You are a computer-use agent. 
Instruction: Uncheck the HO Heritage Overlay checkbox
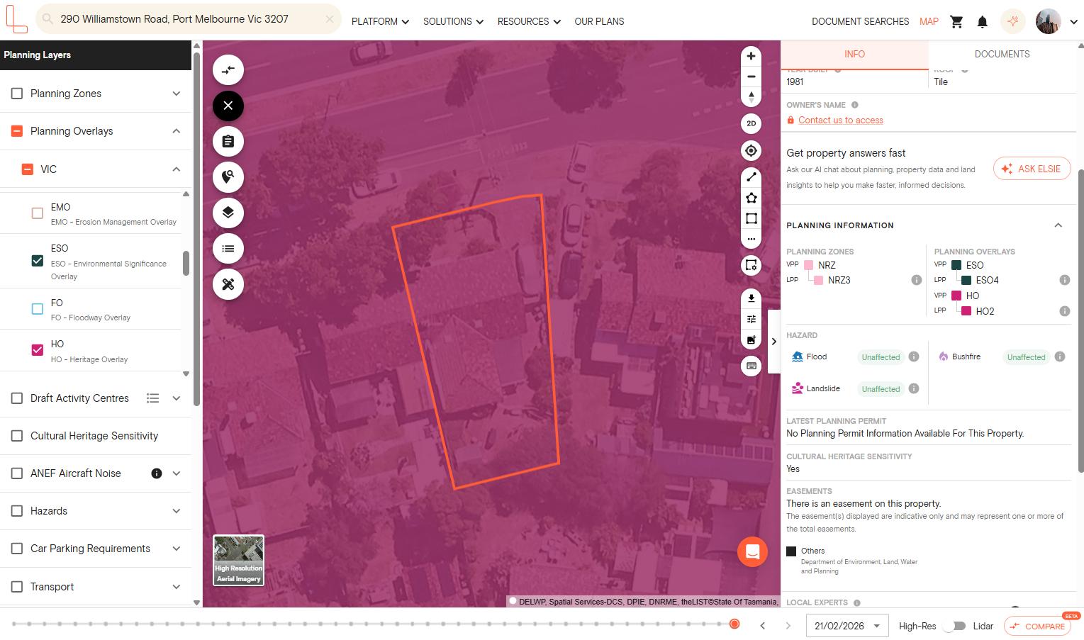pyautogui.click(x=38, y=350)
